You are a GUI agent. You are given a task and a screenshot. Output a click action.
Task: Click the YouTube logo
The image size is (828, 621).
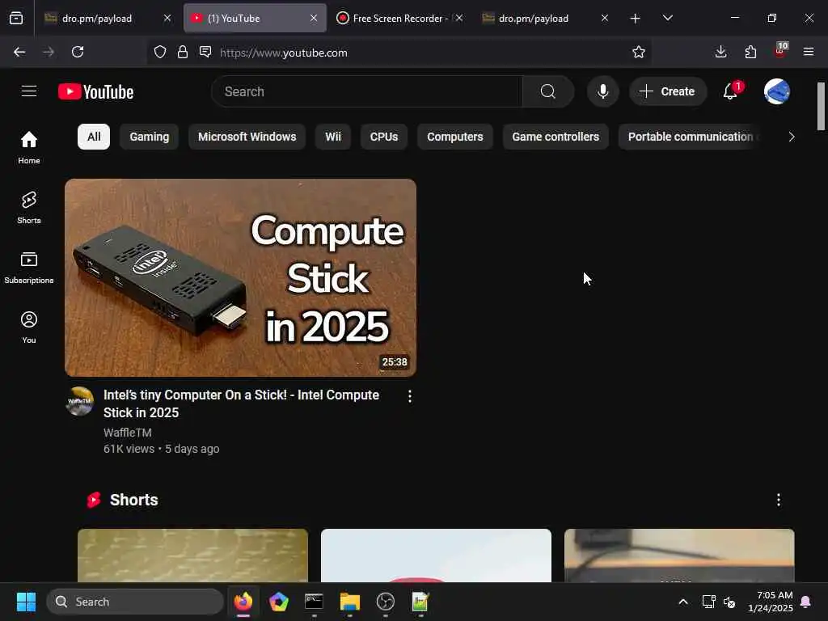pyautogui.click(x=95, y=92)
